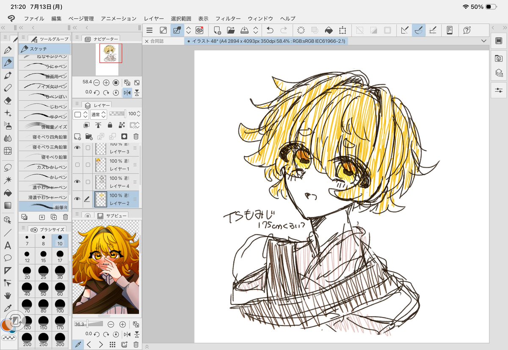Open the フィルター menu
The height and width of the screenshot is (350, 508).
point(228,19)
